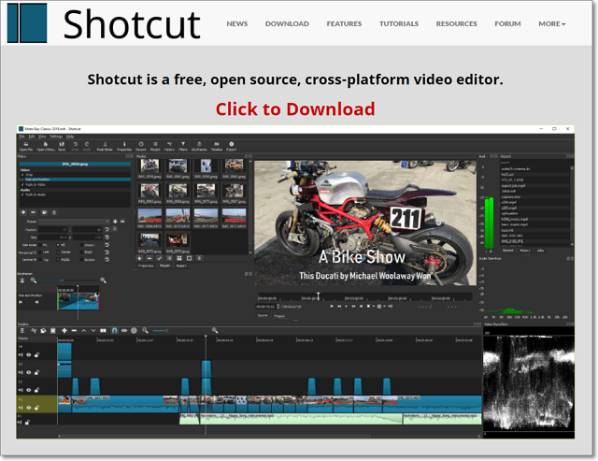
Task: Open the filter Preset combo box
Action: coord(75,223)
